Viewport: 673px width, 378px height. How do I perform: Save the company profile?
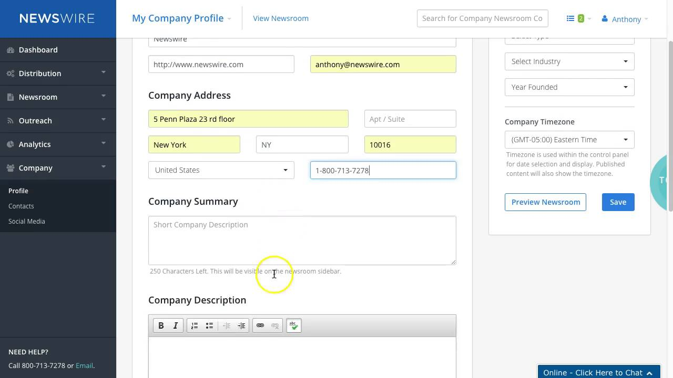[x=618, y=202]
